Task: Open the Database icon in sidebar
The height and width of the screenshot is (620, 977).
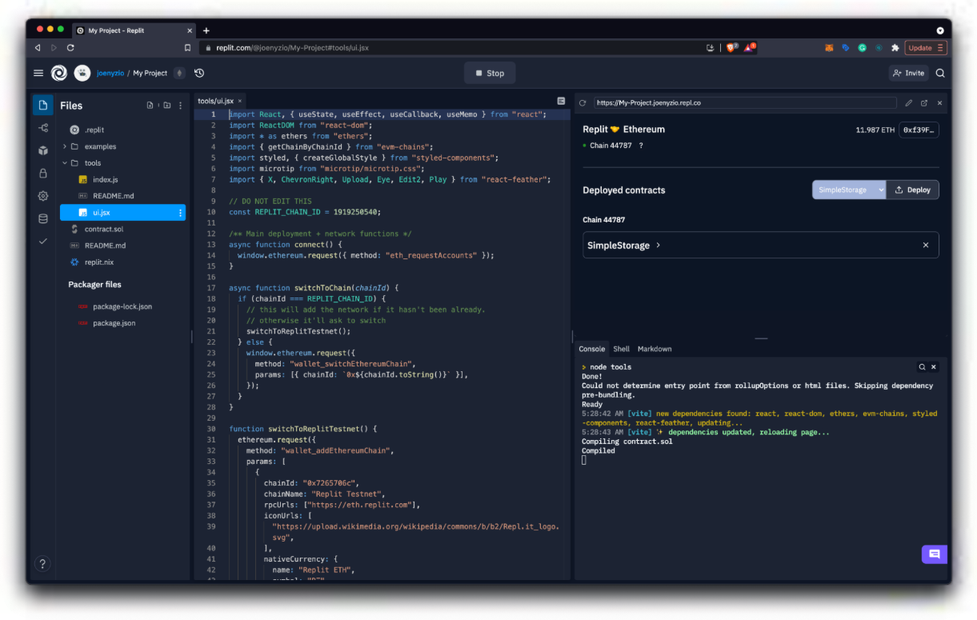Action: pyautogui.click(x=43, y=218)
